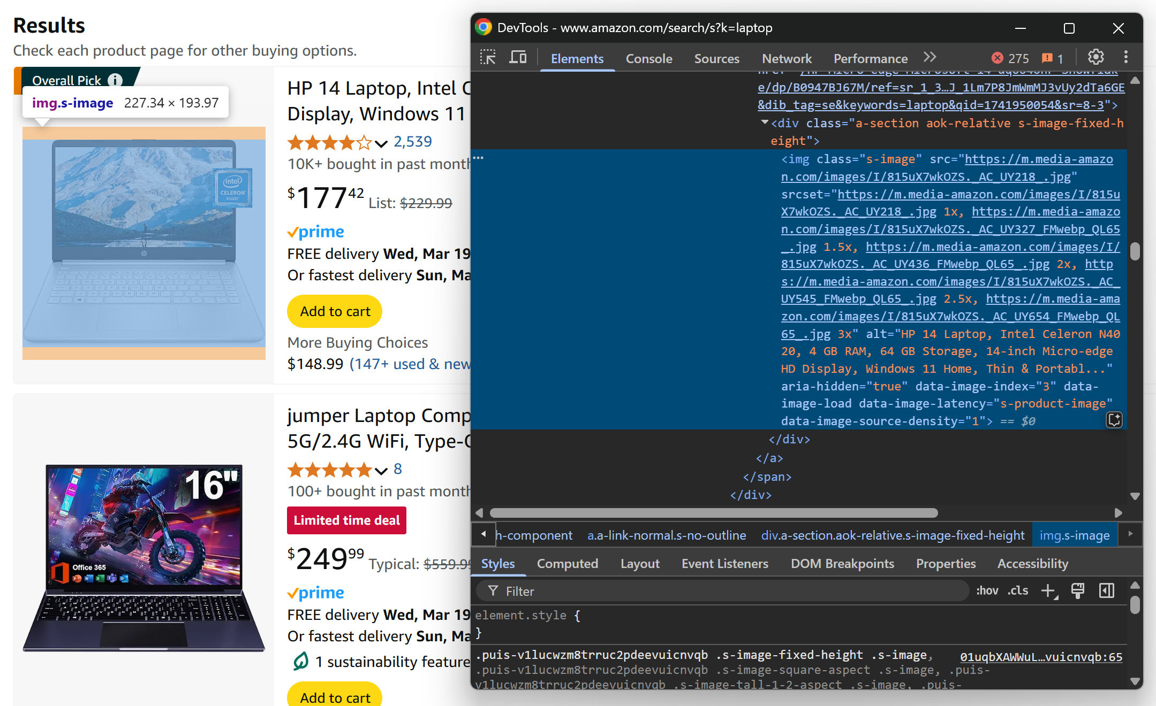Switch to the Elements tab
Viewport: 1156px width, 706px height.
pos(577,58)
